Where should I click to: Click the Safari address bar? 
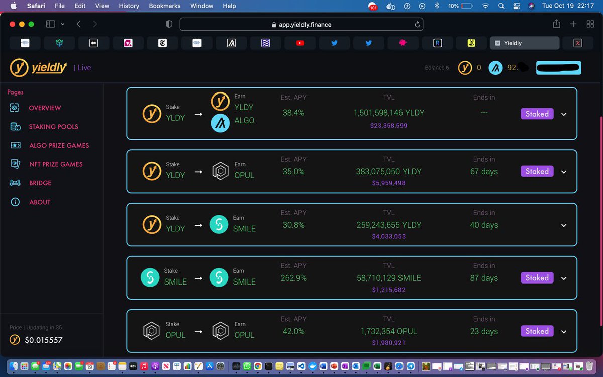[x=301, y=24]
